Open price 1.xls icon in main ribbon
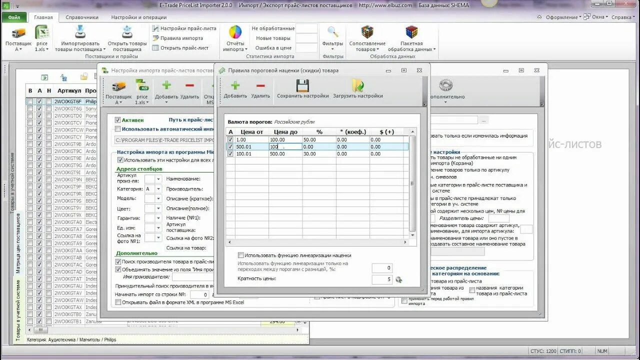The height and width of the screenshot is (360, 640). click(x=41, y=33)
